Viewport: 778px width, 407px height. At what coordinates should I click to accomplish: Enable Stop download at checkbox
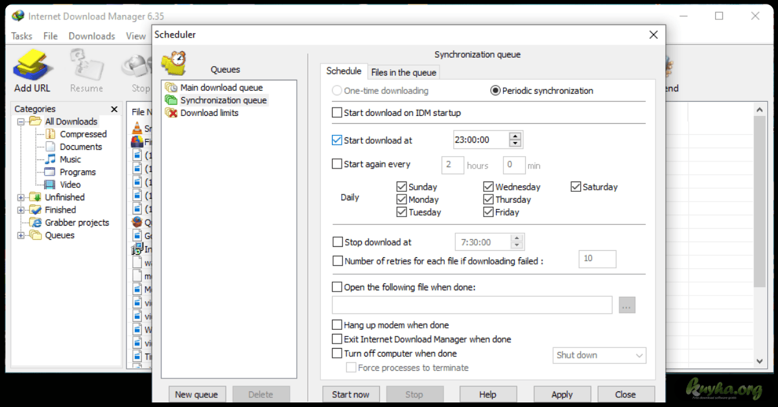click(337, 242)
